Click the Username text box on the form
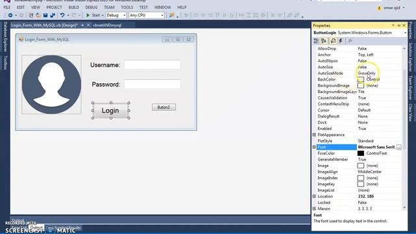 tap(153, 65)
